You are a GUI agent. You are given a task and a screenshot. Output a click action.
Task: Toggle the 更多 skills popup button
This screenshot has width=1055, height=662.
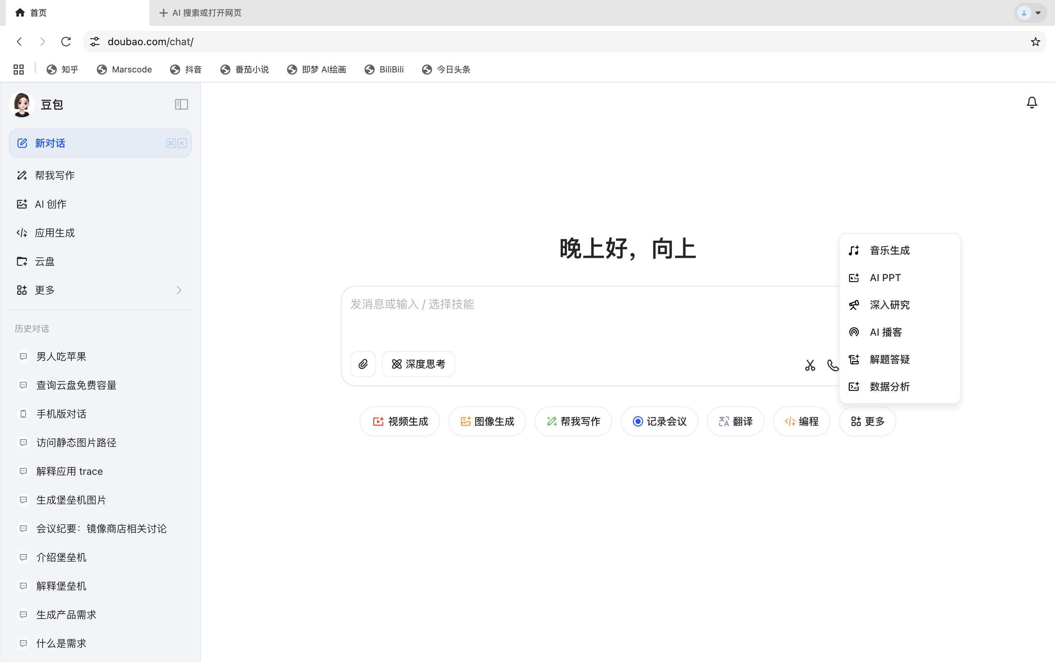[867, 421]
